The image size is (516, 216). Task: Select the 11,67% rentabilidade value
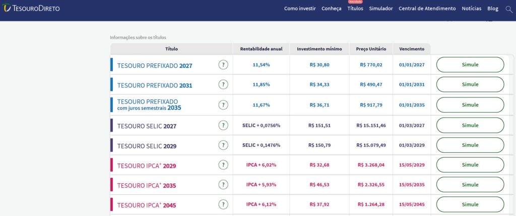[262, 105]
